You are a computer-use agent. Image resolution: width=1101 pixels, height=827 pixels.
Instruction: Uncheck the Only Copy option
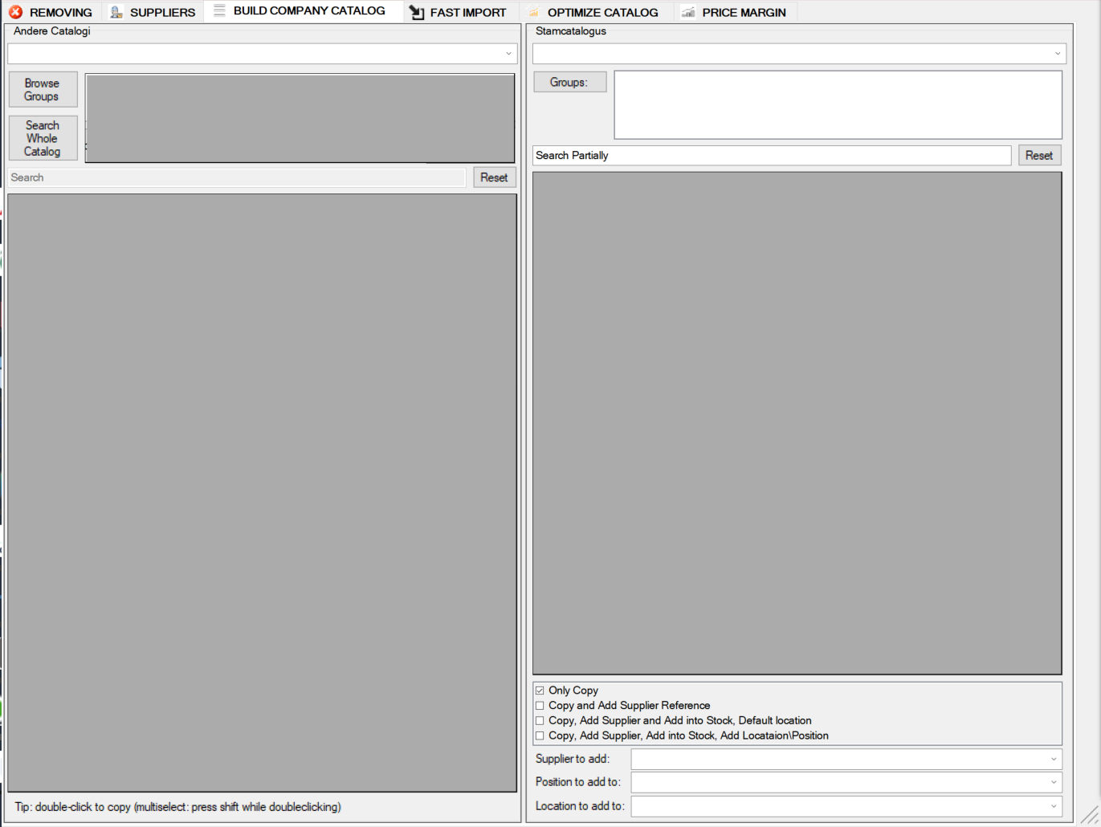pos(540,691)
